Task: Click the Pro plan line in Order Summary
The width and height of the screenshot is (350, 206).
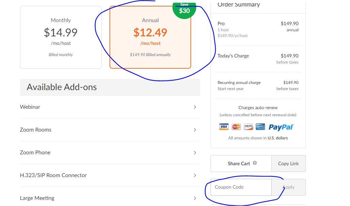Action: coord(221,24)
